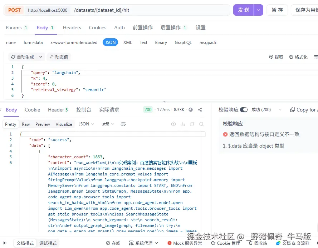Click 发送 to send the request
The image size is (318, 248).
(x=244, y=10)
